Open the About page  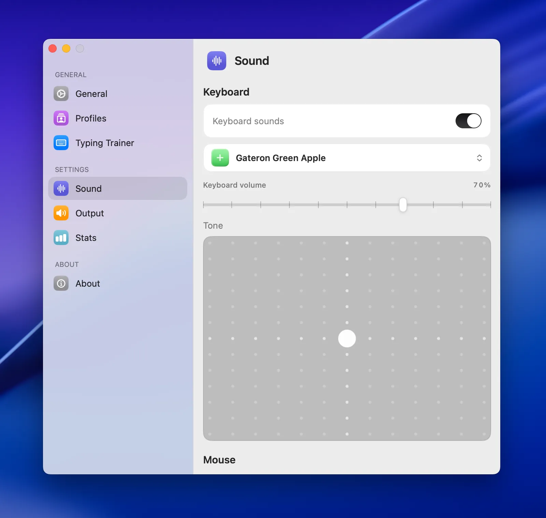pyautogui.click(x=118, y=284)
